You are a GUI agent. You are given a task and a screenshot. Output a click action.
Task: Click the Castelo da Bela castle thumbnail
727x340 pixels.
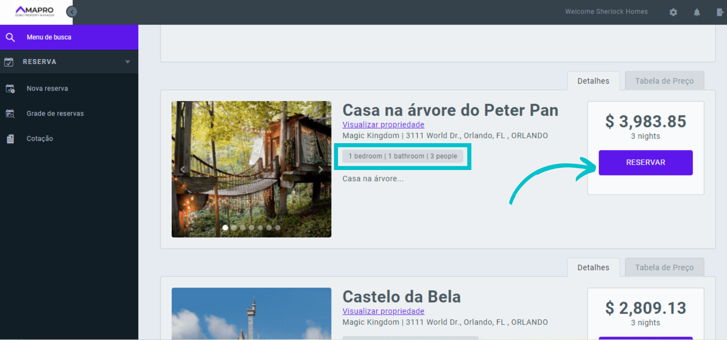tap(251, 314)
